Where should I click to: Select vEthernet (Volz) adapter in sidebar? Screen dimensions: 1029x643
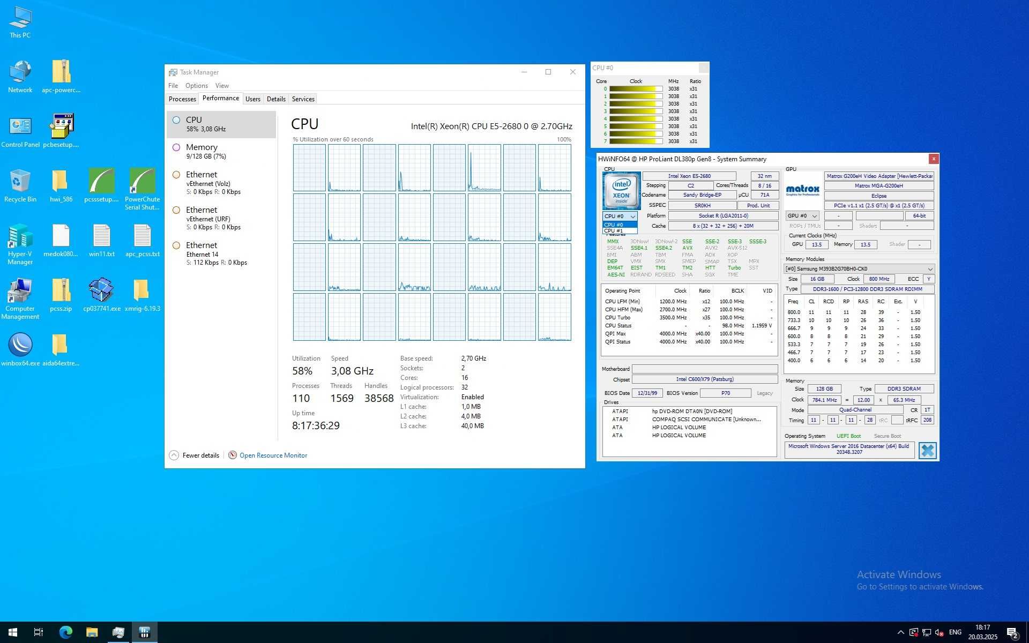[221, 183]
